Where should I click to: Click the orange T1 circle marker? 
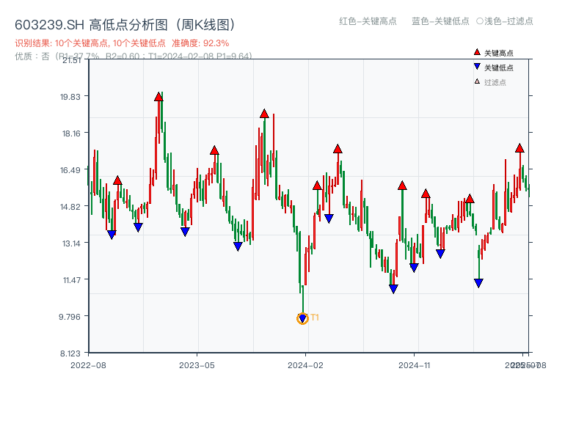[302, 318]
